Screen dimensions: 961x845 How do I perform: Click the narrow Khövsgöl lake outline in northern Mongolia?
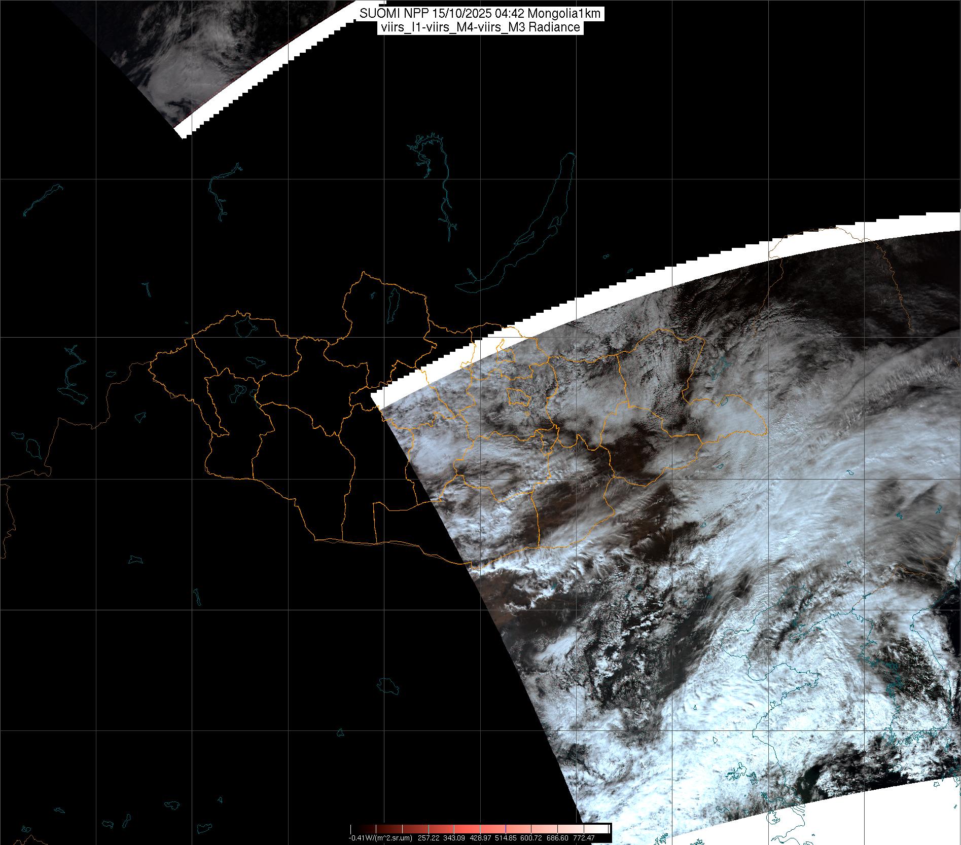pyautogui.click(x=393, y=304)
